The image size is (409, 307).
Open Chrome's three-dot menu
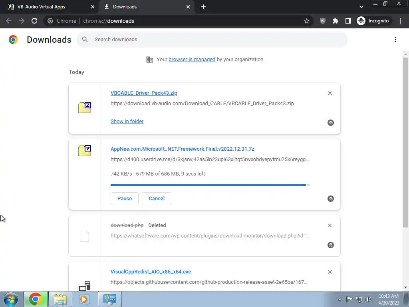click(400, 21)
